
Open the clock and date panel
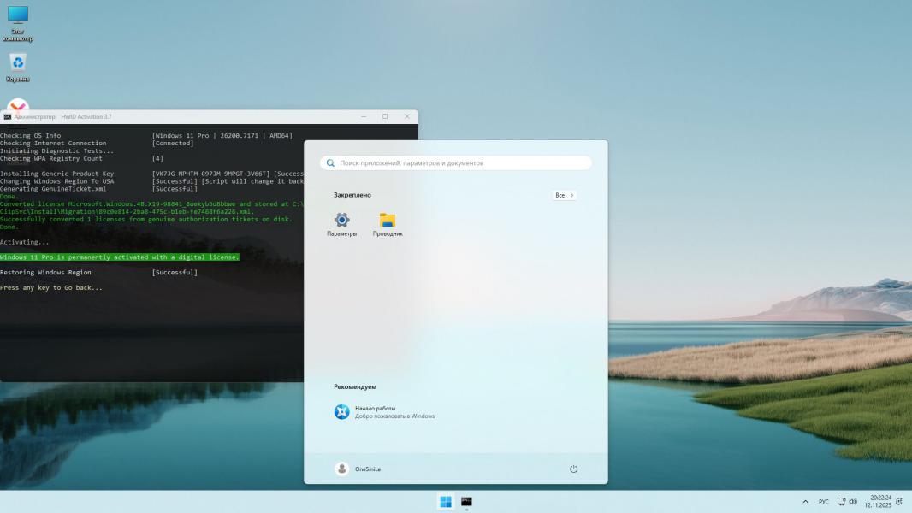click(x=880, y=502)
